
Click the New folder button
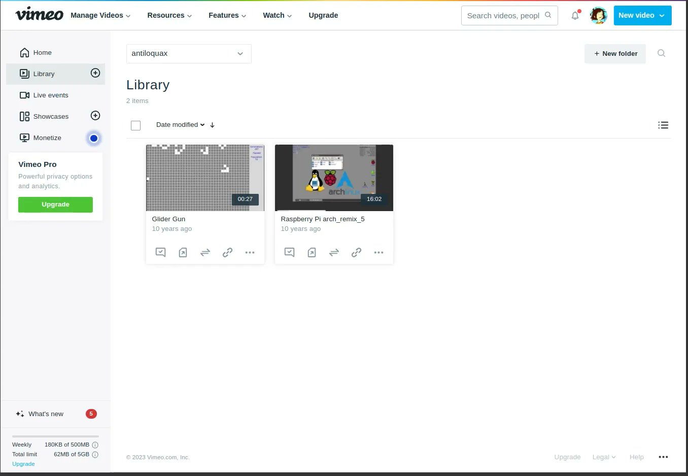pos(615,53)
